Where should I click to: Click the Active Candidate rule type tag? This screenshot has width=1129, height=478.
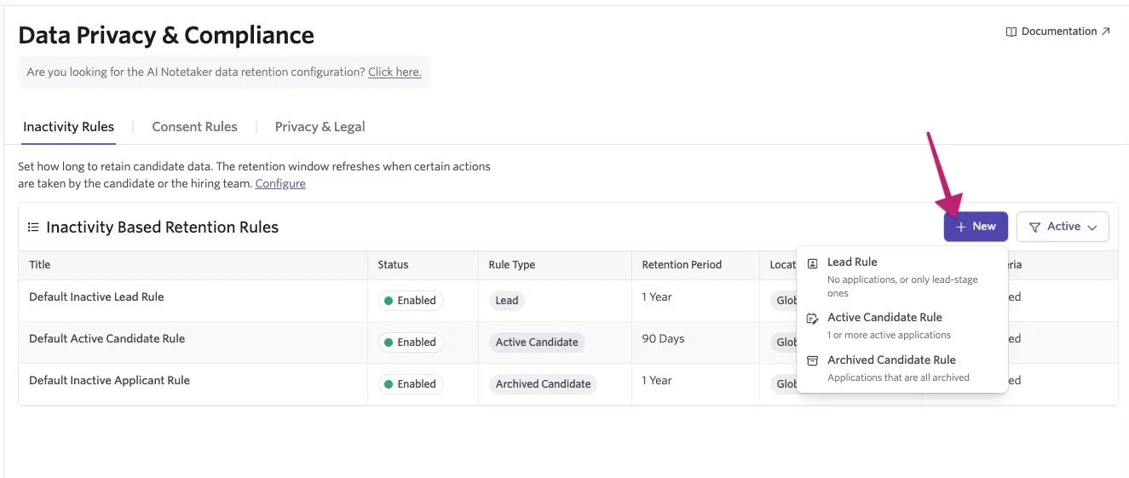coord(537,343)
